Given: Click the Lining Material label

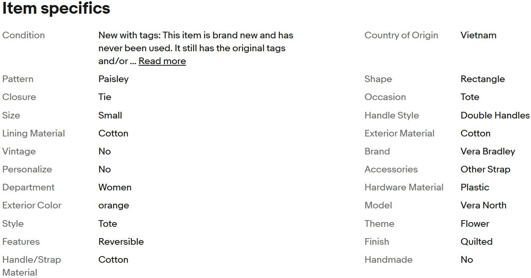Looking at the screenshot, I should point(34,133).
